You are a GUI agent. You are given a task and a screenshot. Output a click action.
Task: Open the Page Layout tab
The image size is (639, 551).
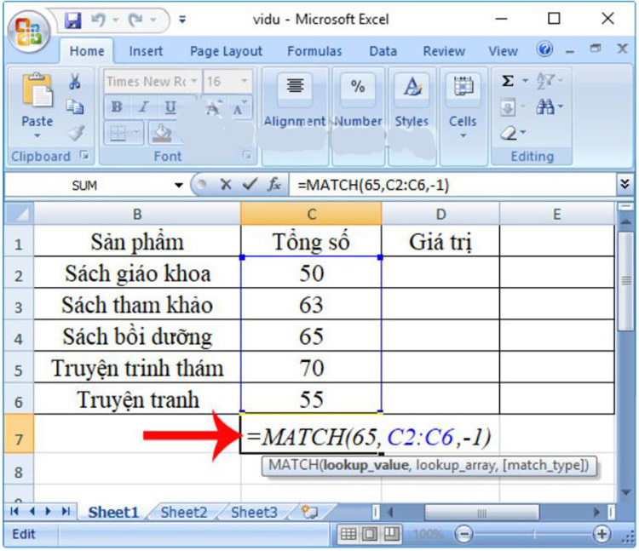(226, 51)
